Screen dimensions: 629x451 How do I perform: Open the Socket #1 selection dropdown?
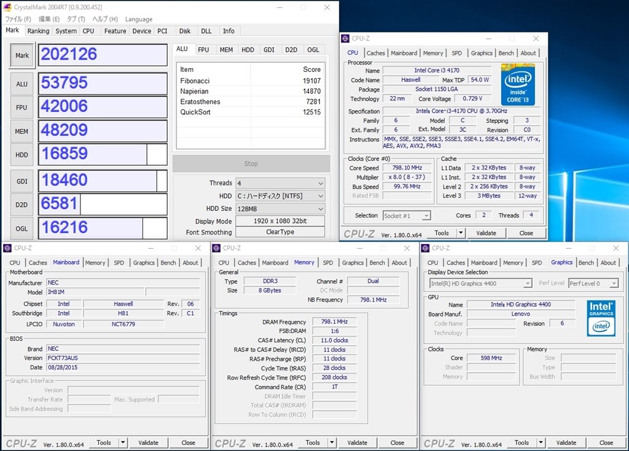407,216
